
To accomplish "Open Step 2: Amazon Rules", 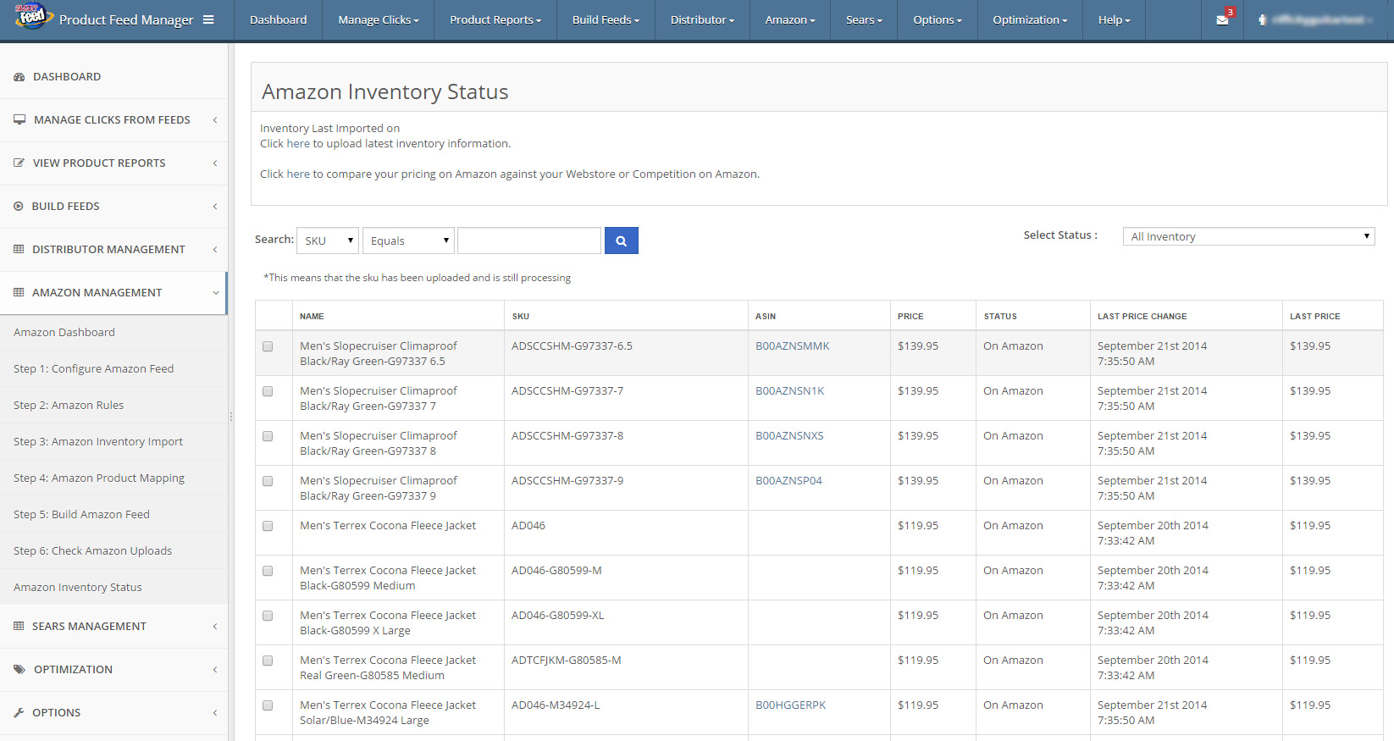I will tap(69, 406).
